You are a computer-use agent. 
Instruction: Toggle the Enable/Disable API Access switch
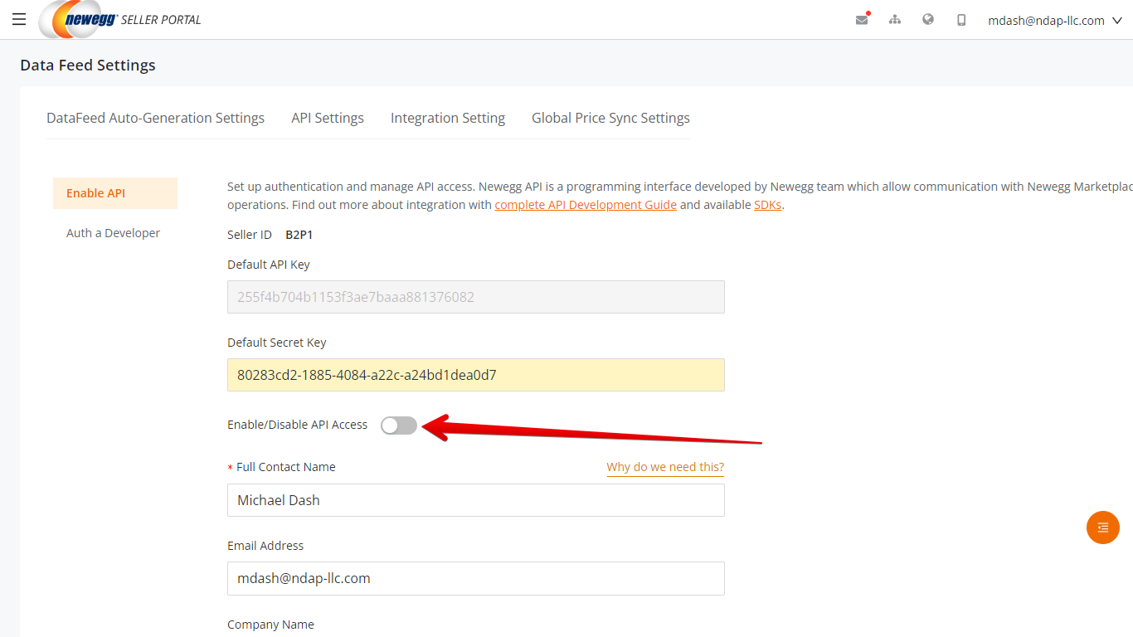[399, 425]
